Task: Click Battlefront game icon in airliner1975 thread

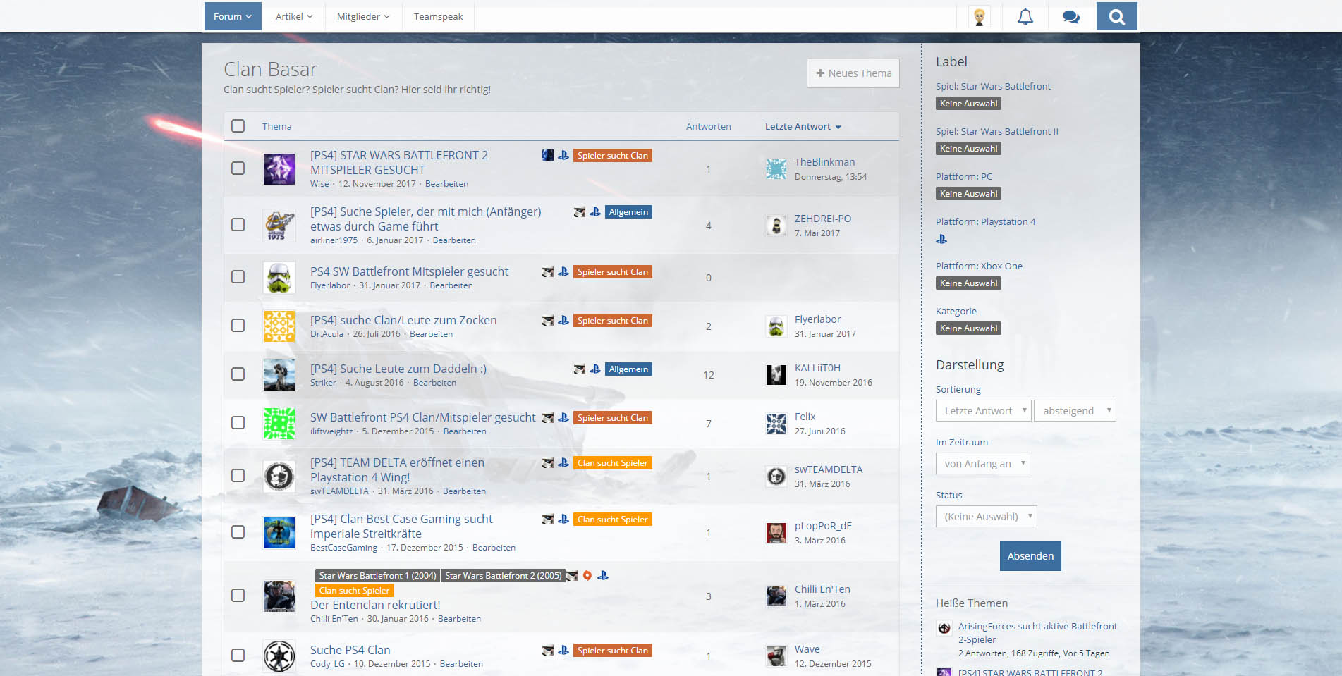Action: pyautogui.click(x=580, y=211)
